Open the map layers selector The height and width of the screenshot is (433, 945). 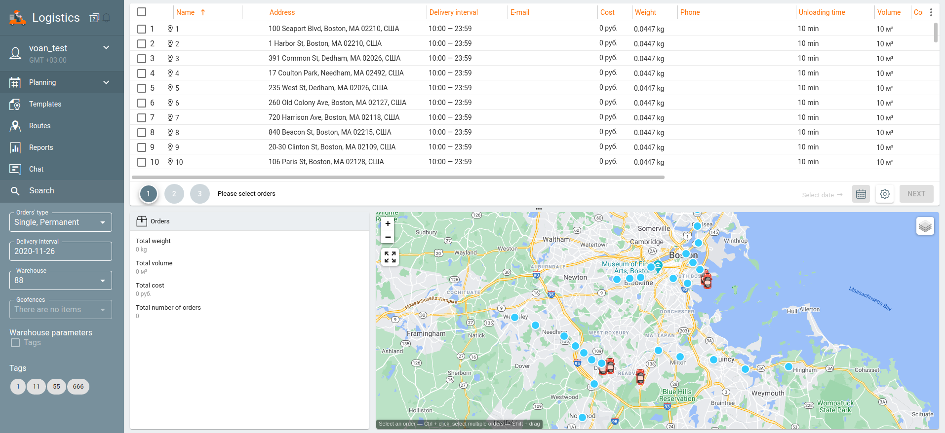[x=925, y=226]
